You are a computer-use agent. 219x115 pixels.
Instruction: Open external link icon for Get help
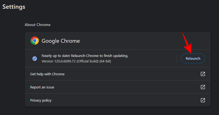point(203,74)
